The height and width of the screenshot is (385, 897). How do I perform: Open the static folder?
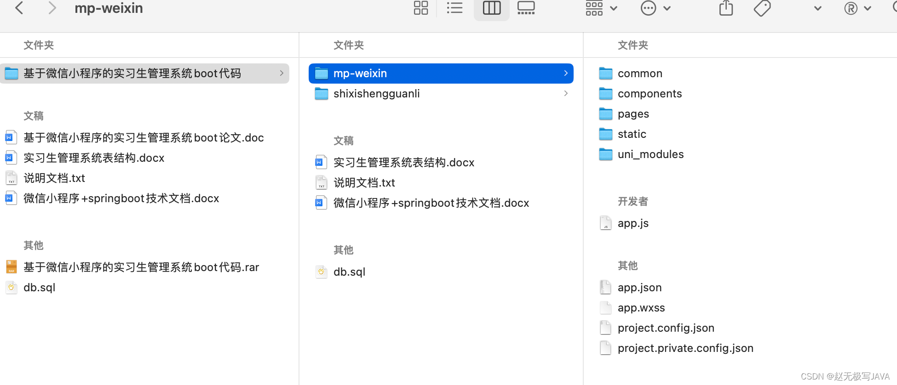[x=632, y=134]
